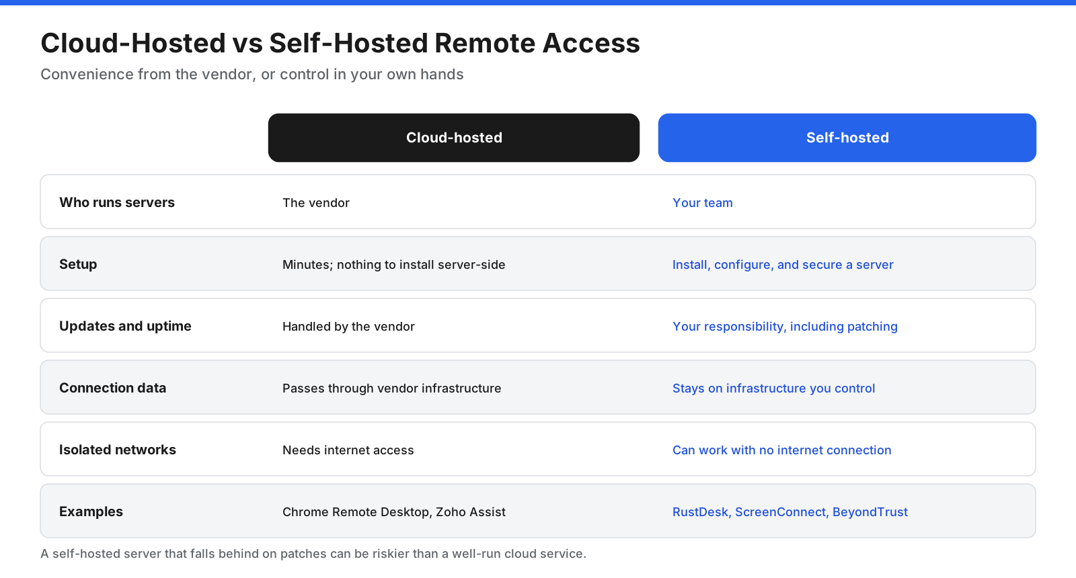This screenshot has height=578, width=1076.
Task: Select 'Passes through vendor infrastructure'
Action: point(392,388)
